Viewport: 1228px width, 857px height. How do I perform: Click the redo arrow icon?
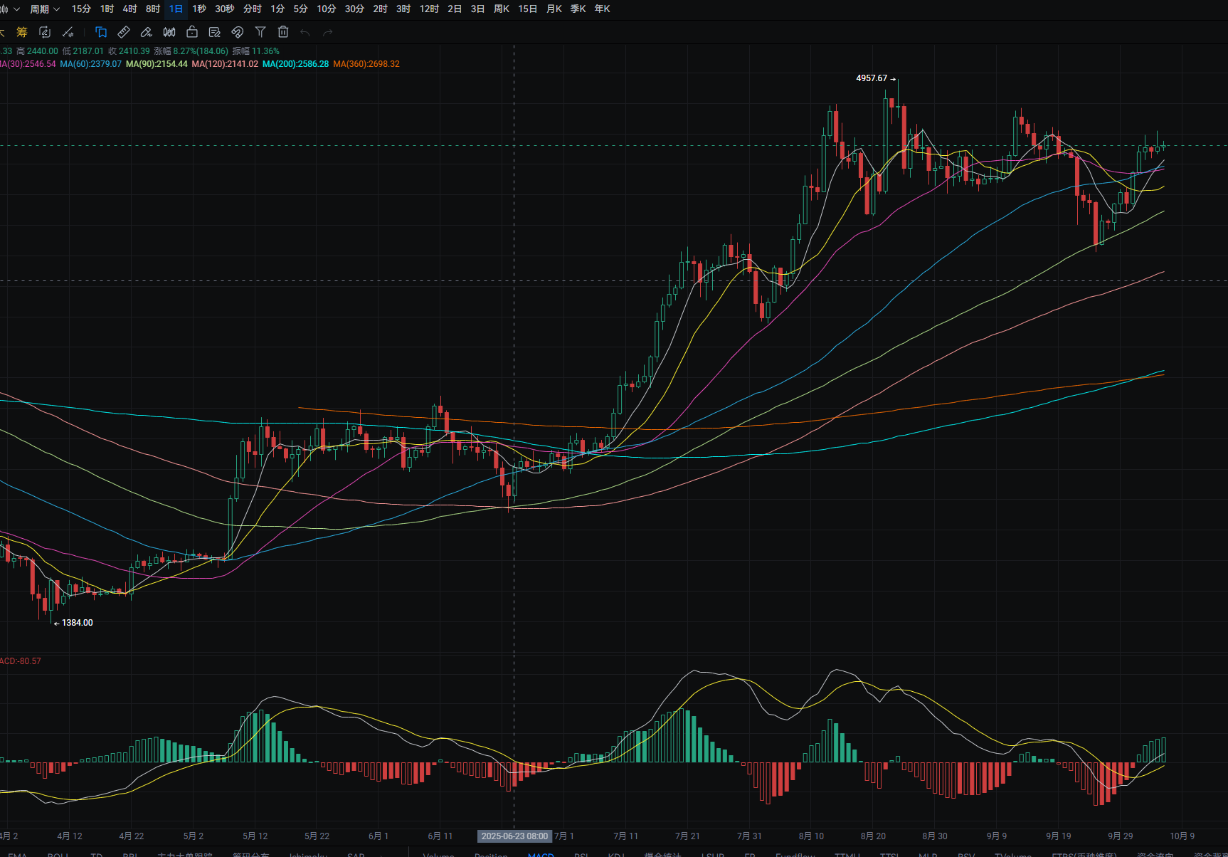328,32
